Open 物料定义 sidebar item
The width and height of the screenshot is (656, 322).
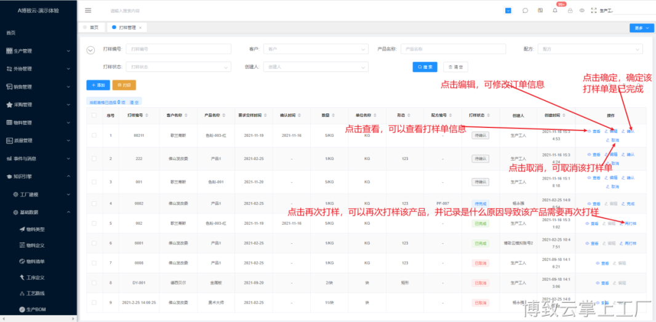pos(32,245)
